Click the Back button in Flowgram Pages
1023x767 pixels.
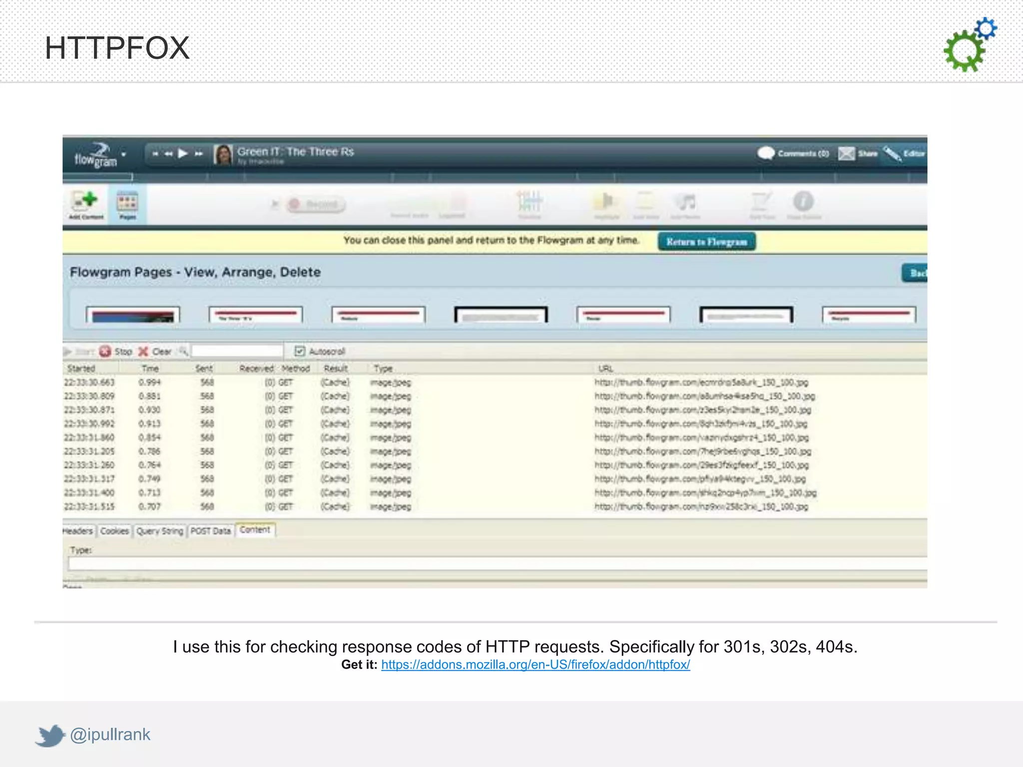pos(915,273)
